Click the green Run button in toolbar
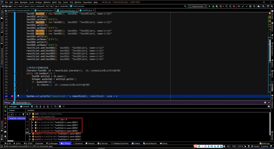This screenshot has height=149, width=274. (x=209, y=6)
